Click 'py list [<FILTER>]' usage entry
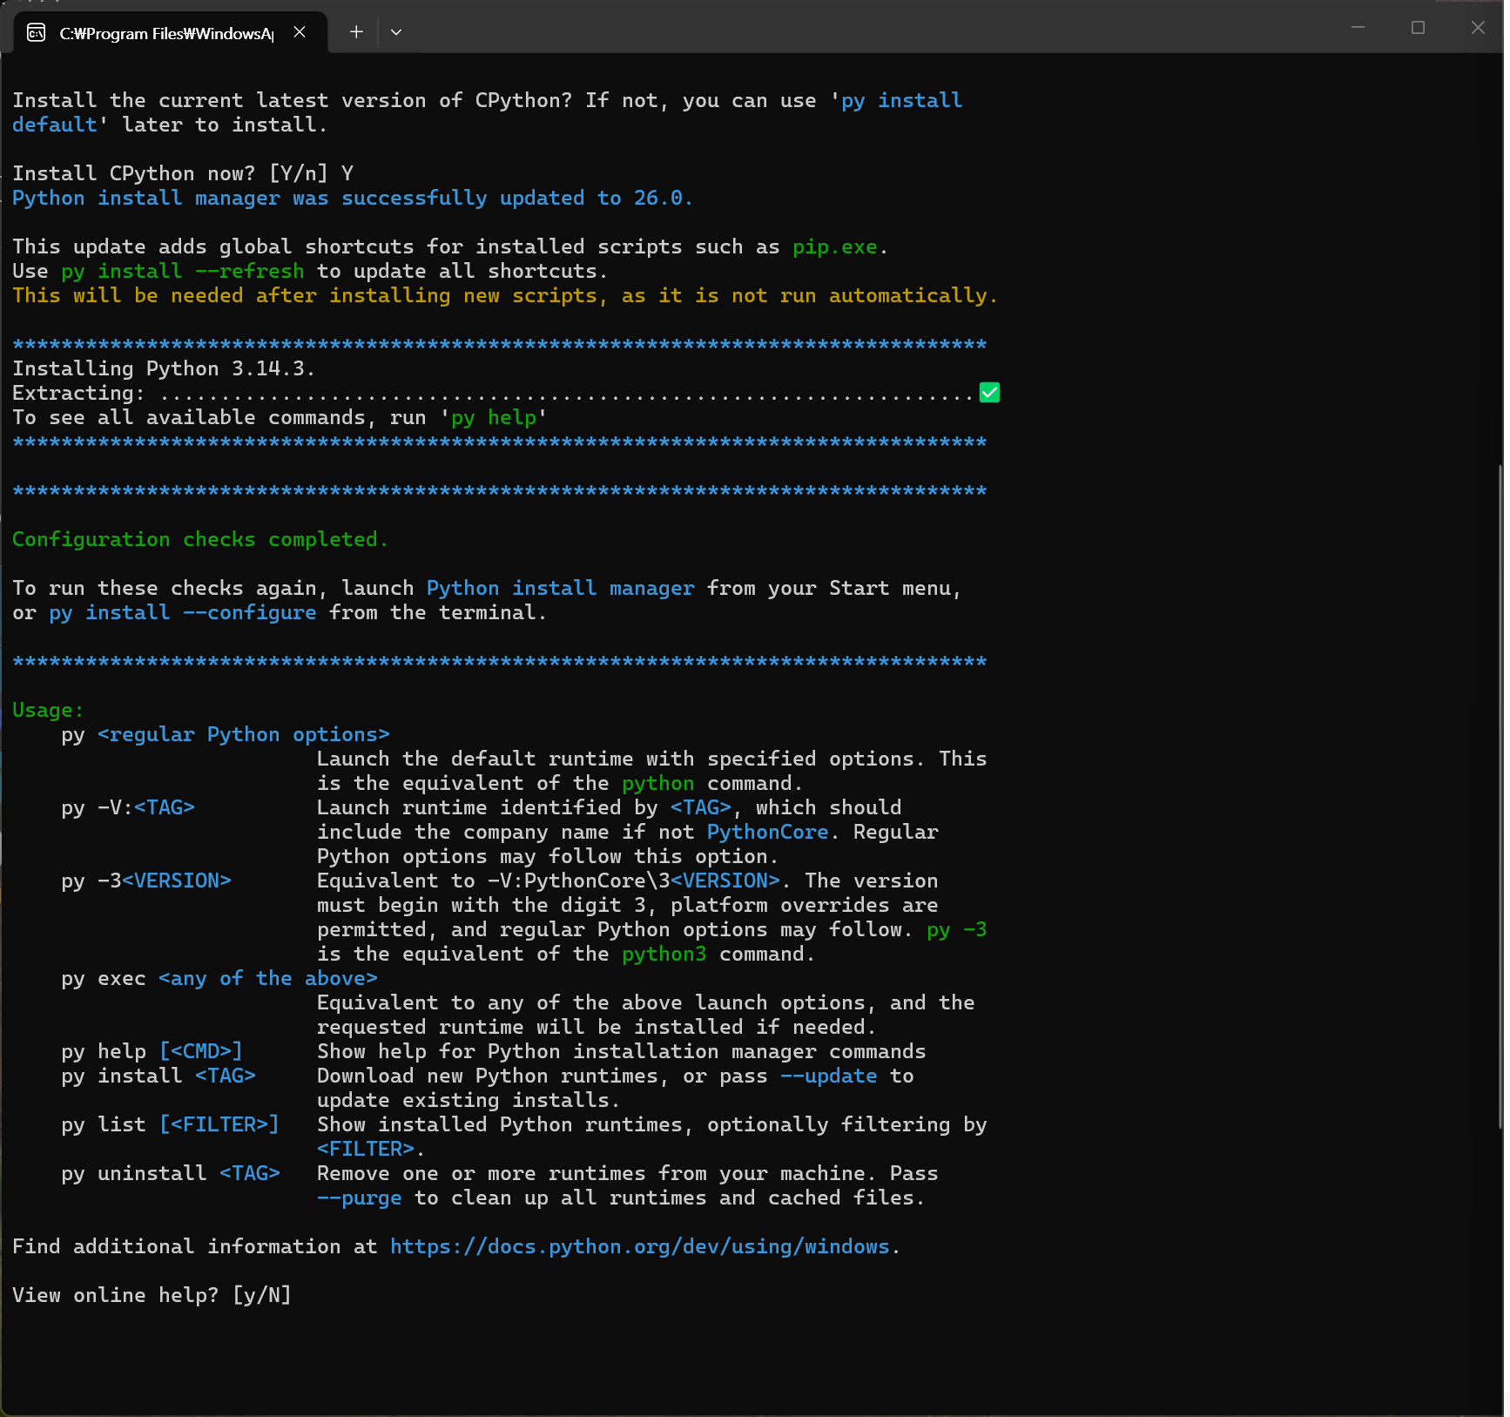Image resolution: width=1510 pixels, height=1417 pixels. click(x=170, y=1124)
